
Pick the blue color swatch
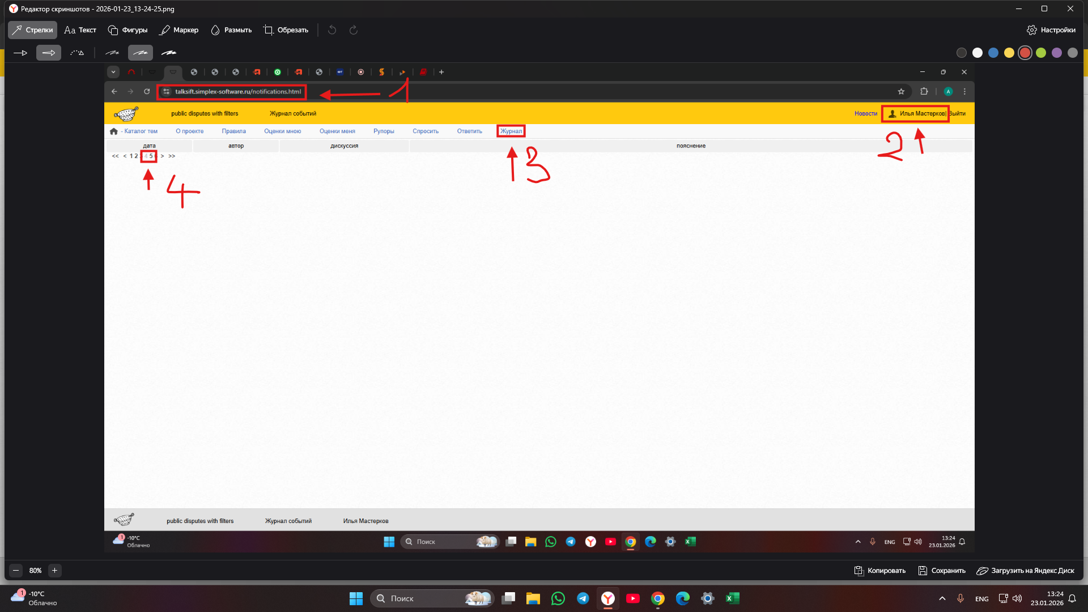(993, 53)
